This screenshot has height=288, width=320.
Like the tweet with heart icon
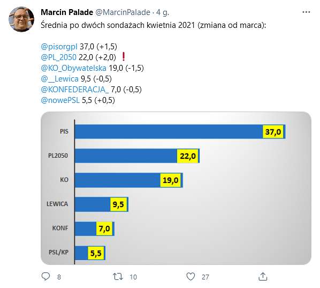pyautogui.click(x=191, y=277)
